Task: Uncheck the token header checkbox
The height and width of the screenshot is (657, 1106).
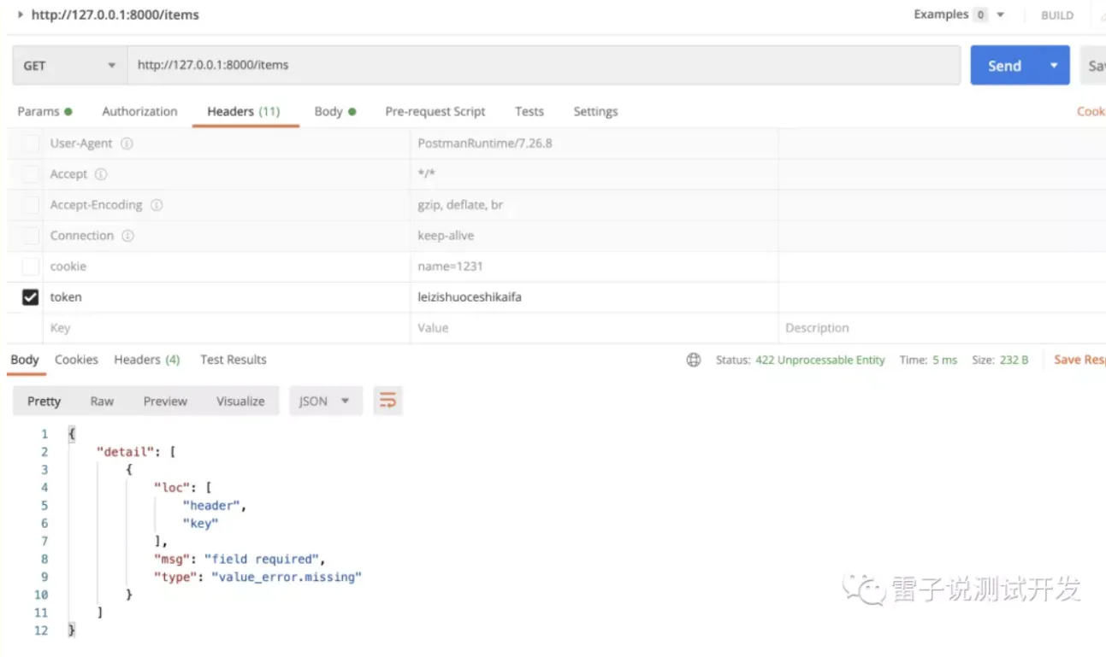Action: [31, 297]
